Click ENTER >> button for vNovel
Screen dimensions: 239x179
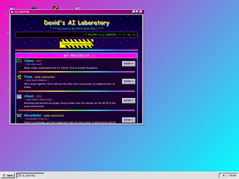129,101
